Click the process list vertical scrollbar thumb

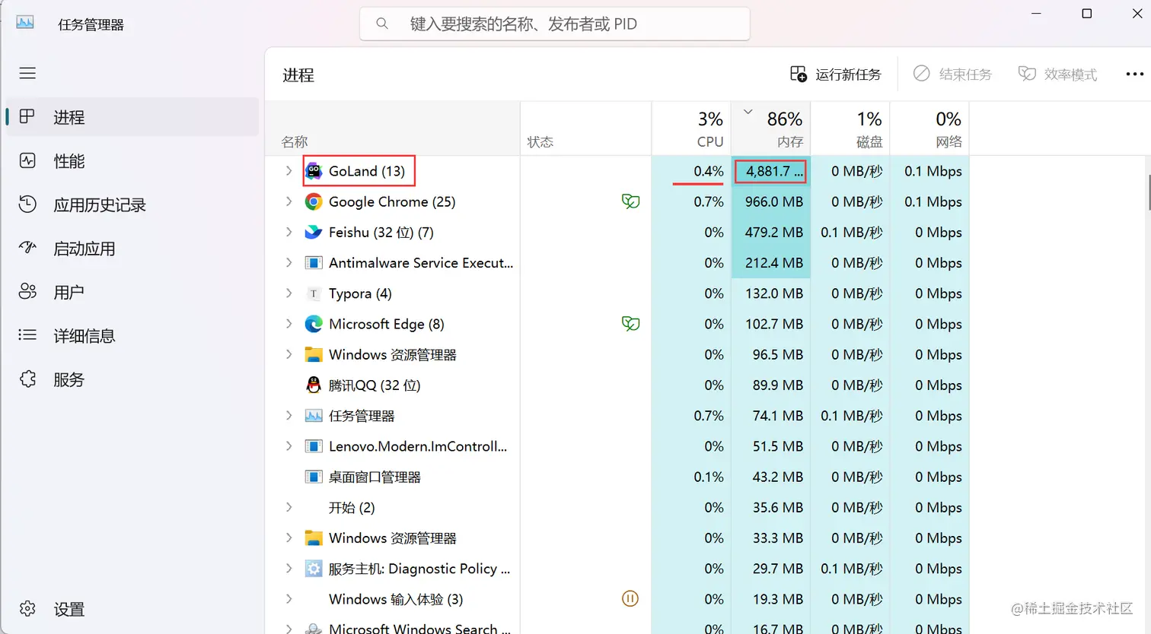[x=1148, y=192]
